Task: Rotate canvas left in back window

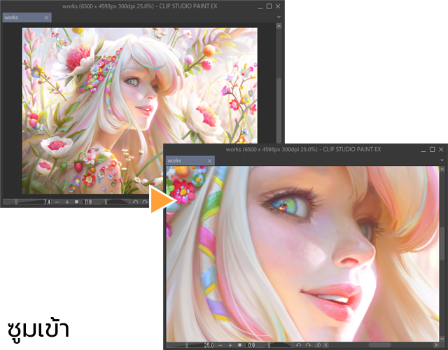Action: 135,202
